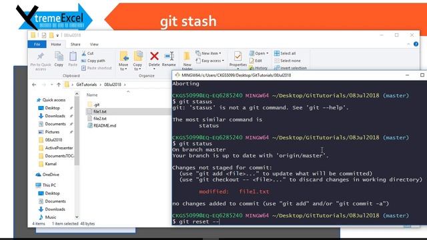Open Downloads under This PC
This screenshot has width=427, height=240.
point(55,209)
